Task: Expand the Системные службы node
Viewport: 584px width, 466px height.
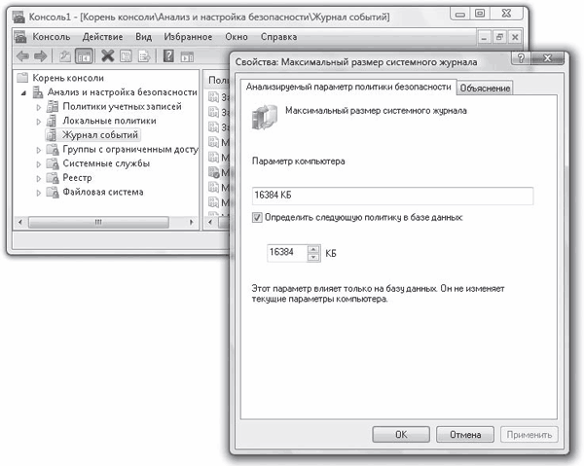Action: point(38,164)
